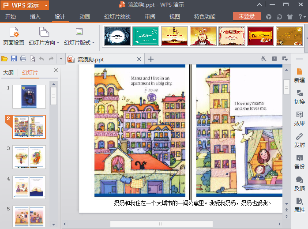Viewport: 308px width, 229px height.
Task: Click the Chinese caption text on slide
Action: point(193,203)
